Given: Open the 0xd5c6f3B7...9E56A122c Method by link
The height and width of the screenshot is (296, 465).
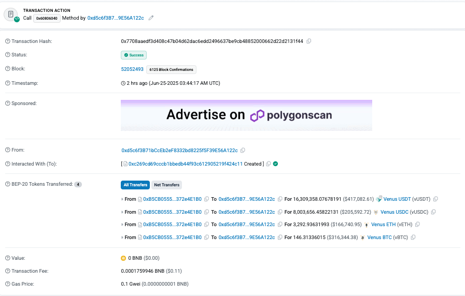Looking at the screenshot, I should pos(116,18).
